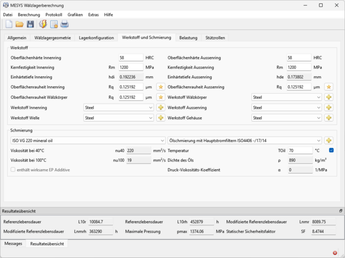
Task: Open the ISO VG 220 mineral oil dropdown
Action: 88,140
